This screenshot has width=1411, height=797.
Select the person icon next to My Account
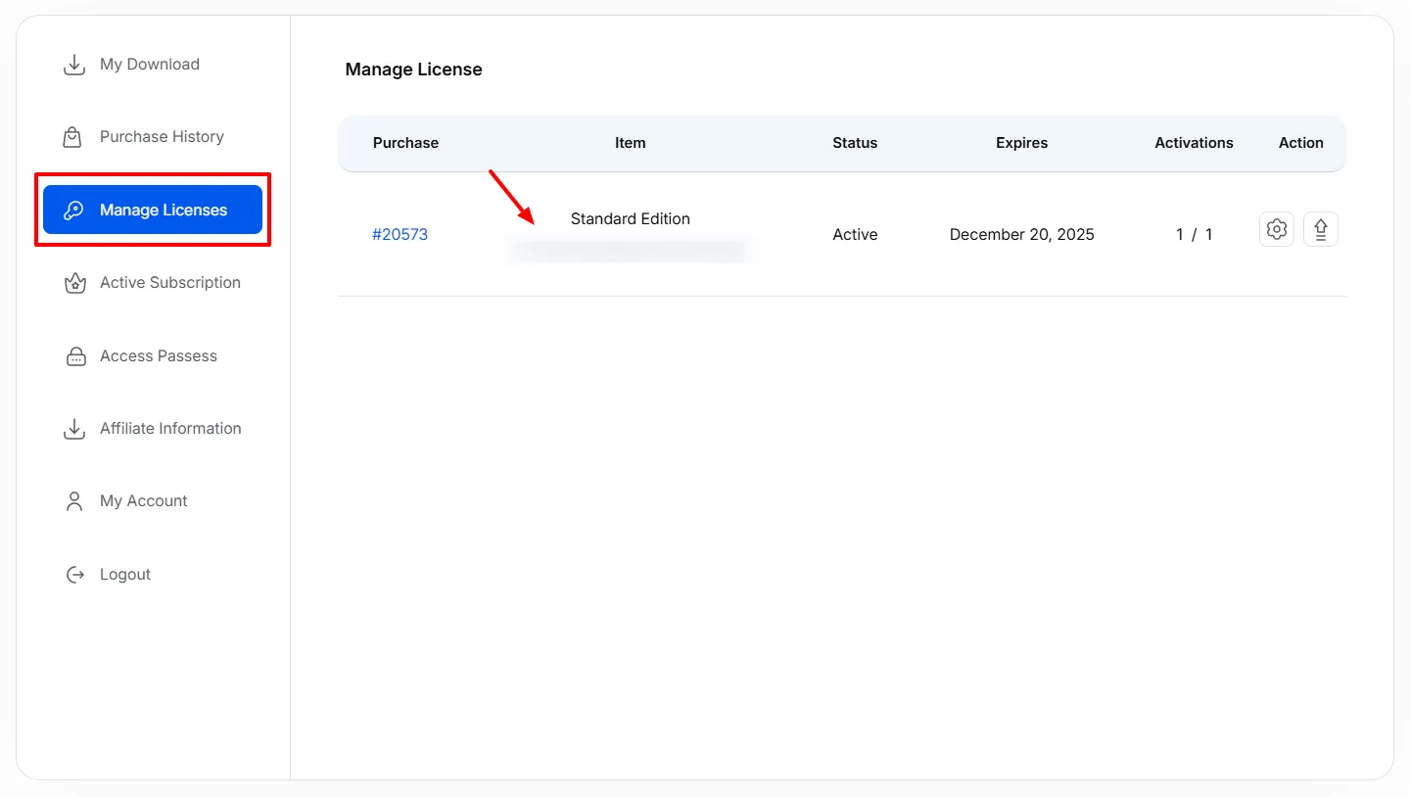[74, 500]
